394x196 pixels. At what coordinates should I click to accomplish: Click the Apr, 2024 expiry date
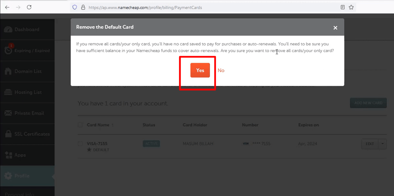(x=308, y=143)
